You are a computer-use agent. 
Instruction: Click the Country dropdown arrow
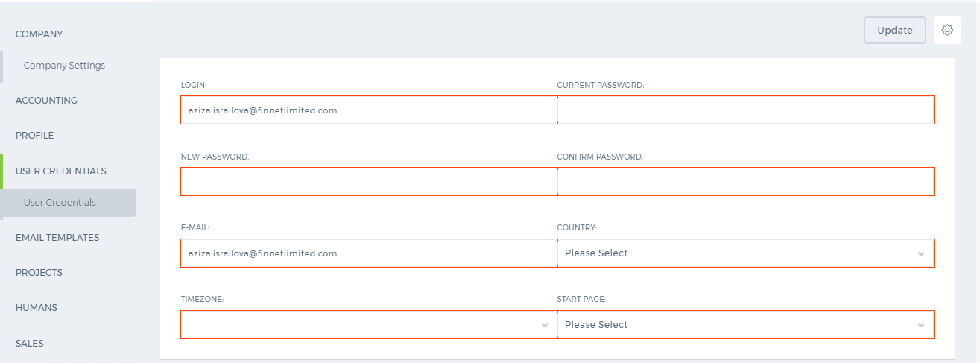921,253
